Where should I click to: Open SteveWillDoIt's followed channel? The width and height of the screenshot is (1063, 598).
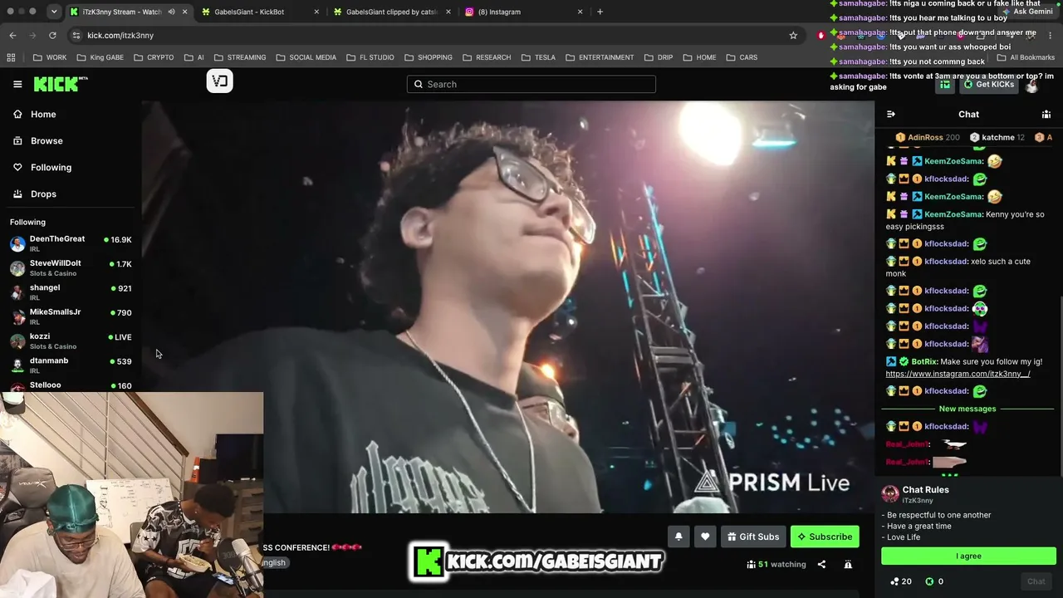71,267
